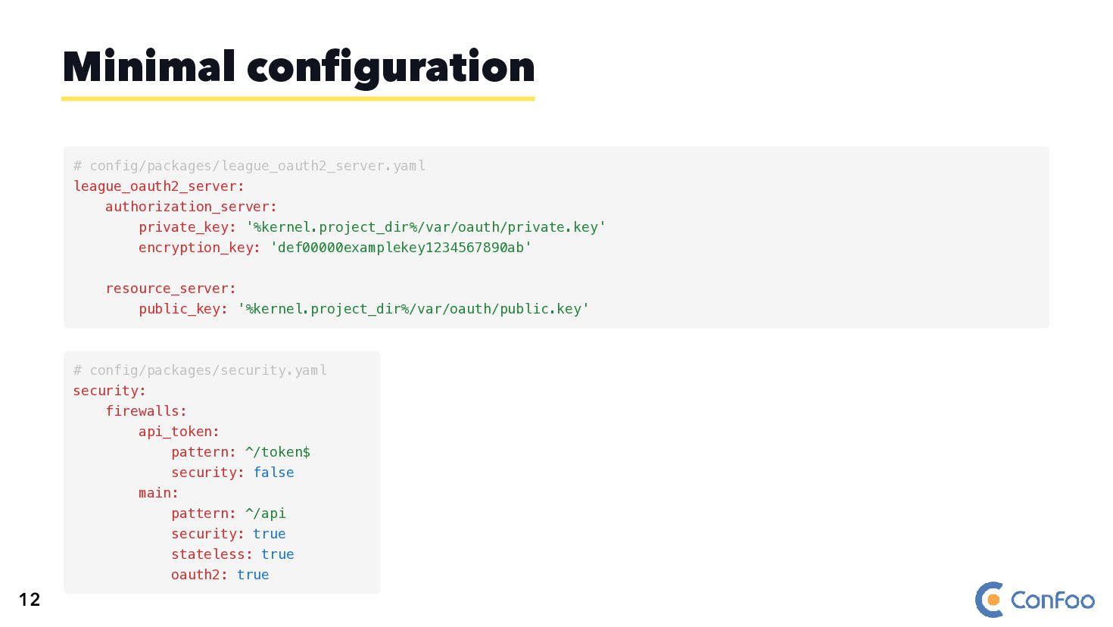
Task: Click the public.key path string
Action: click(x=413, y=309)
